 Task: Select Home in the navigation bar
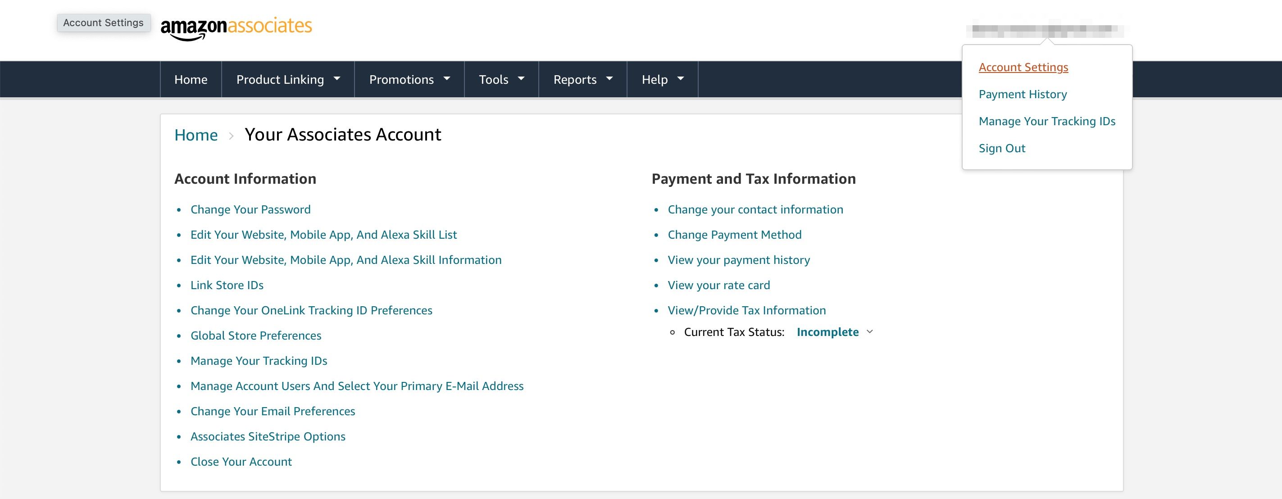click(x=191, y=79)
